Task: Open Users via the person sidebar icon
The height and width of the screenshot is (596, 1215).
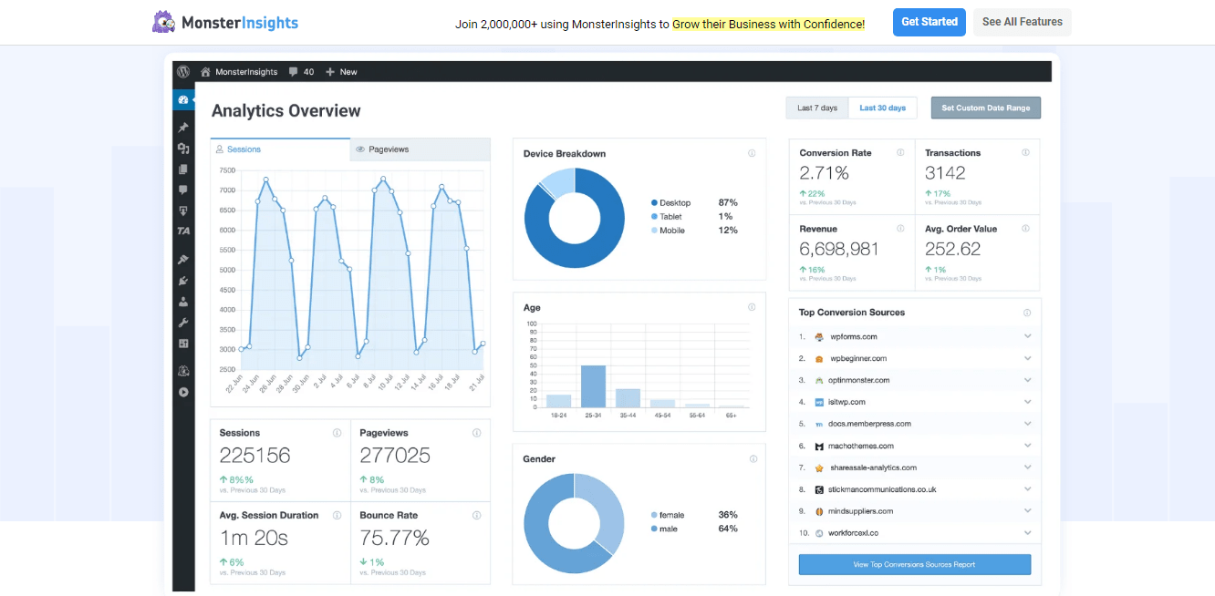Action: [x=183, y=302]
